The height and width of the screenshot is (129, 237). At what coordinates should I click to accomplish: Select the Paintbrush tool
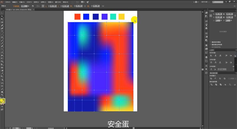pos(2,40)
